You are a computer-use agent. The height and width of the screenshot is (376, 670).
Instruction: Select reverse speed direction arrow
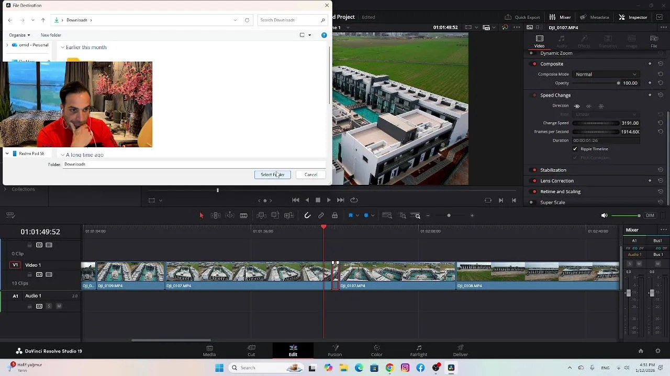click(x=589, y=106)
